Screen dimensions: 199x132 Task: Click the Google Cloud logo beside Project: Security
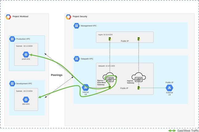[x=68, y=17]
